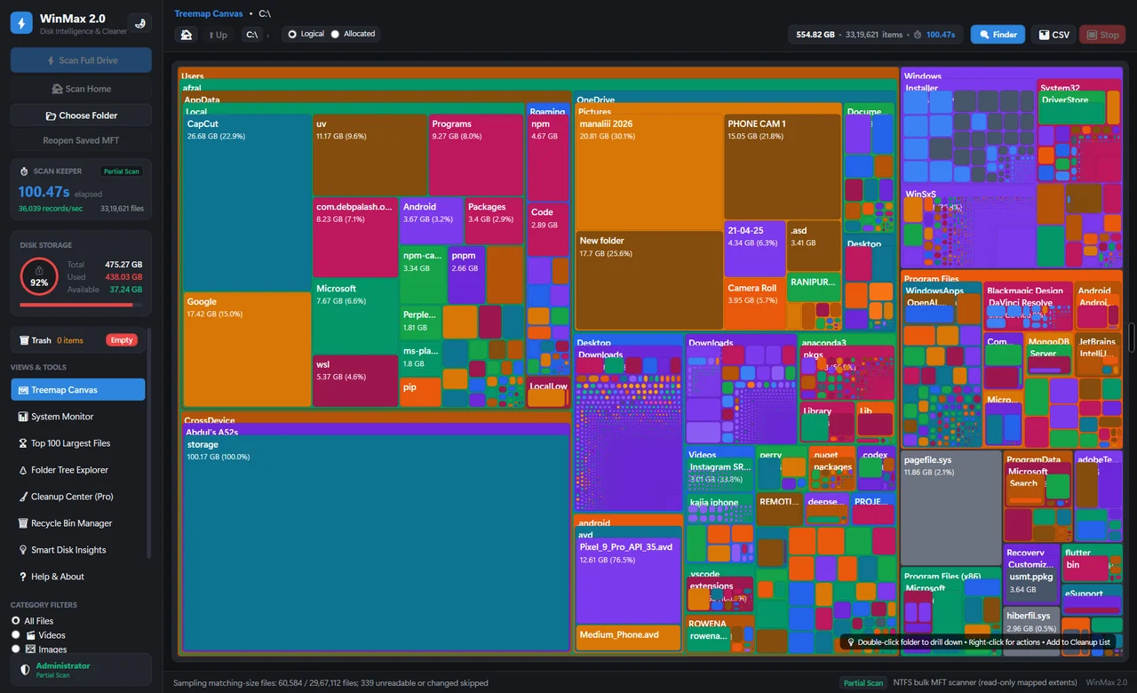Click the Trash bin icon in the sidebar
Screen dimensions: 1137x693
click(23, 340)
